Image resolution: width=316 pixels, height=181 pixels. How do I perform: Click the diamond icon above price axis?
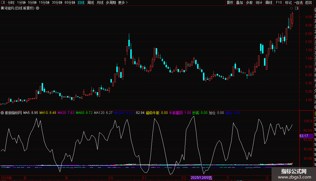click(291, 8)
